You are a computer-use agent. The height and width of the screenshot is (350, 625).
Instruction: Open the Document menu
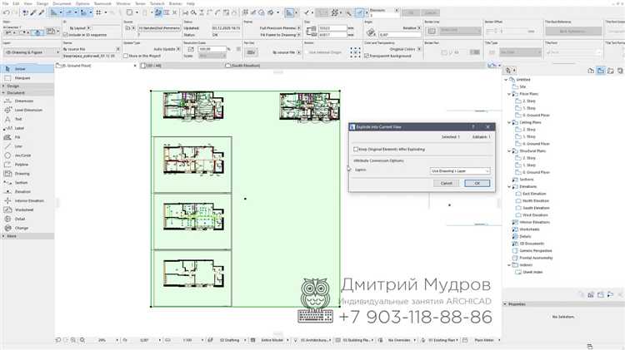coord(62,3)
